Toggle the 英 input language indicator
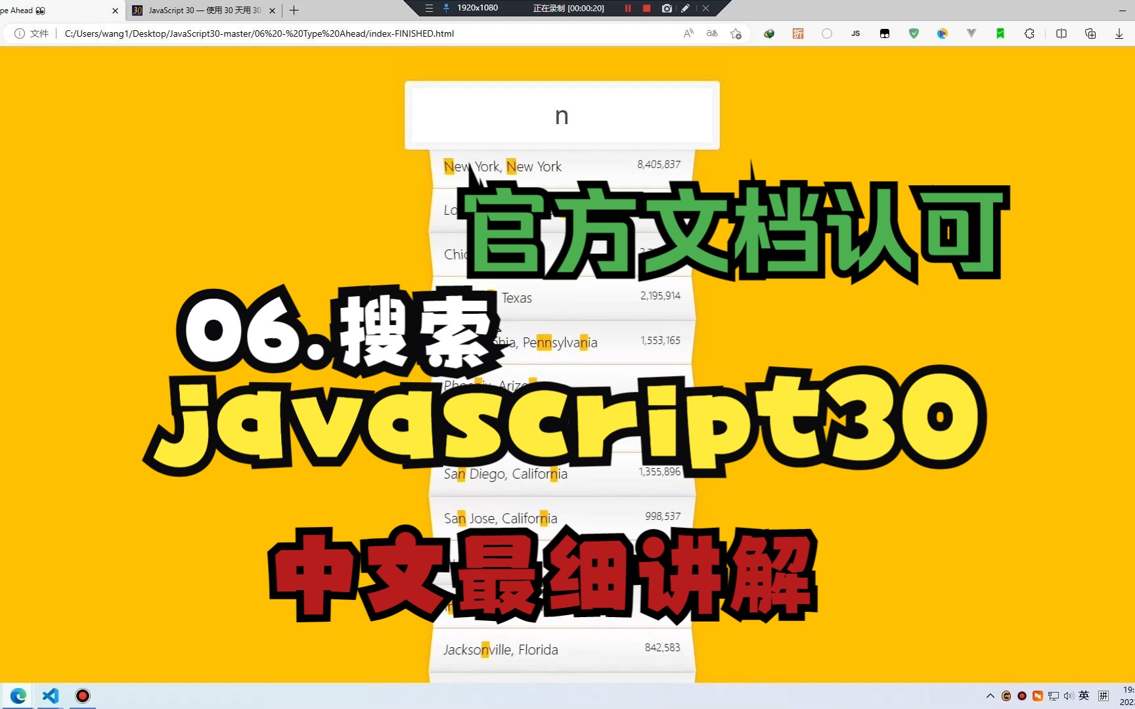The height and width of the screenshot is (709, 1135). pyautogui.click(x=1084, y=696)
